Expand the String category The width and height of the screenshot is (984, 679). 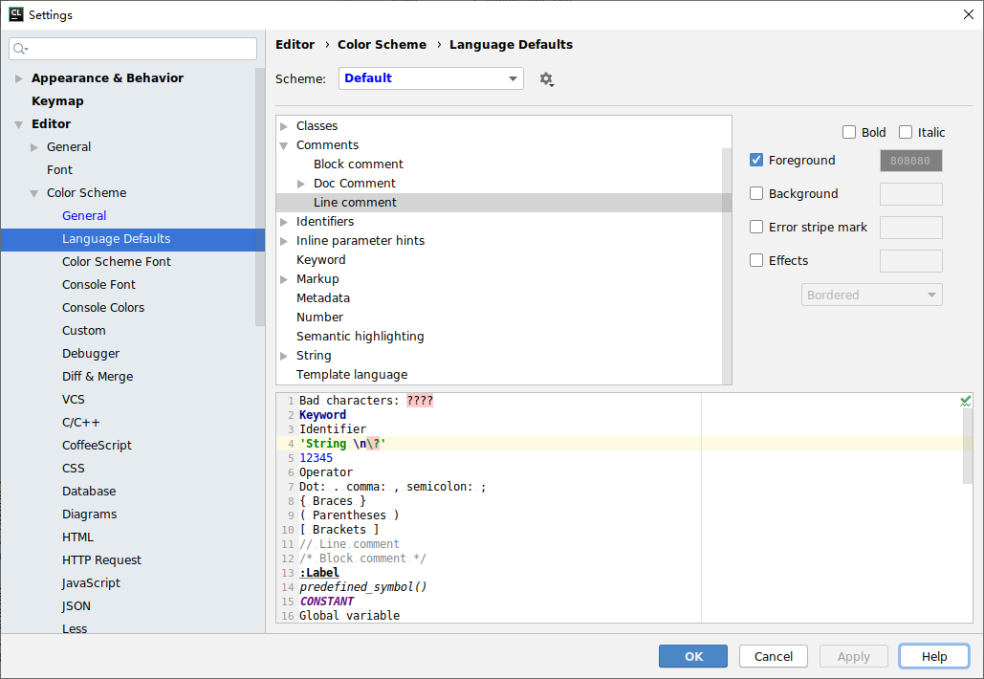pyautogui.click(x=283, y=355)
